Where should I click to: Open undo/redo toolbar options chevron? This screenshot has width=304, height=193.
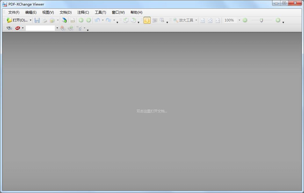(x=117, y=23)
